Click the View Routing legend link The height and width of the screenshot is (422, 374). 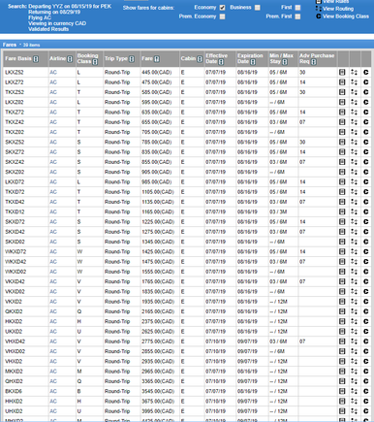click(338, 9)
